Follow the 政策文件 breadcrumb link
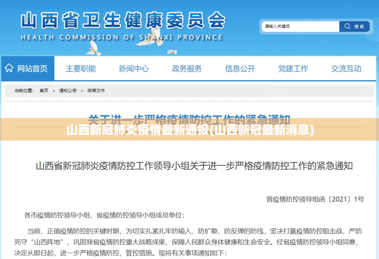 [96, 90]
